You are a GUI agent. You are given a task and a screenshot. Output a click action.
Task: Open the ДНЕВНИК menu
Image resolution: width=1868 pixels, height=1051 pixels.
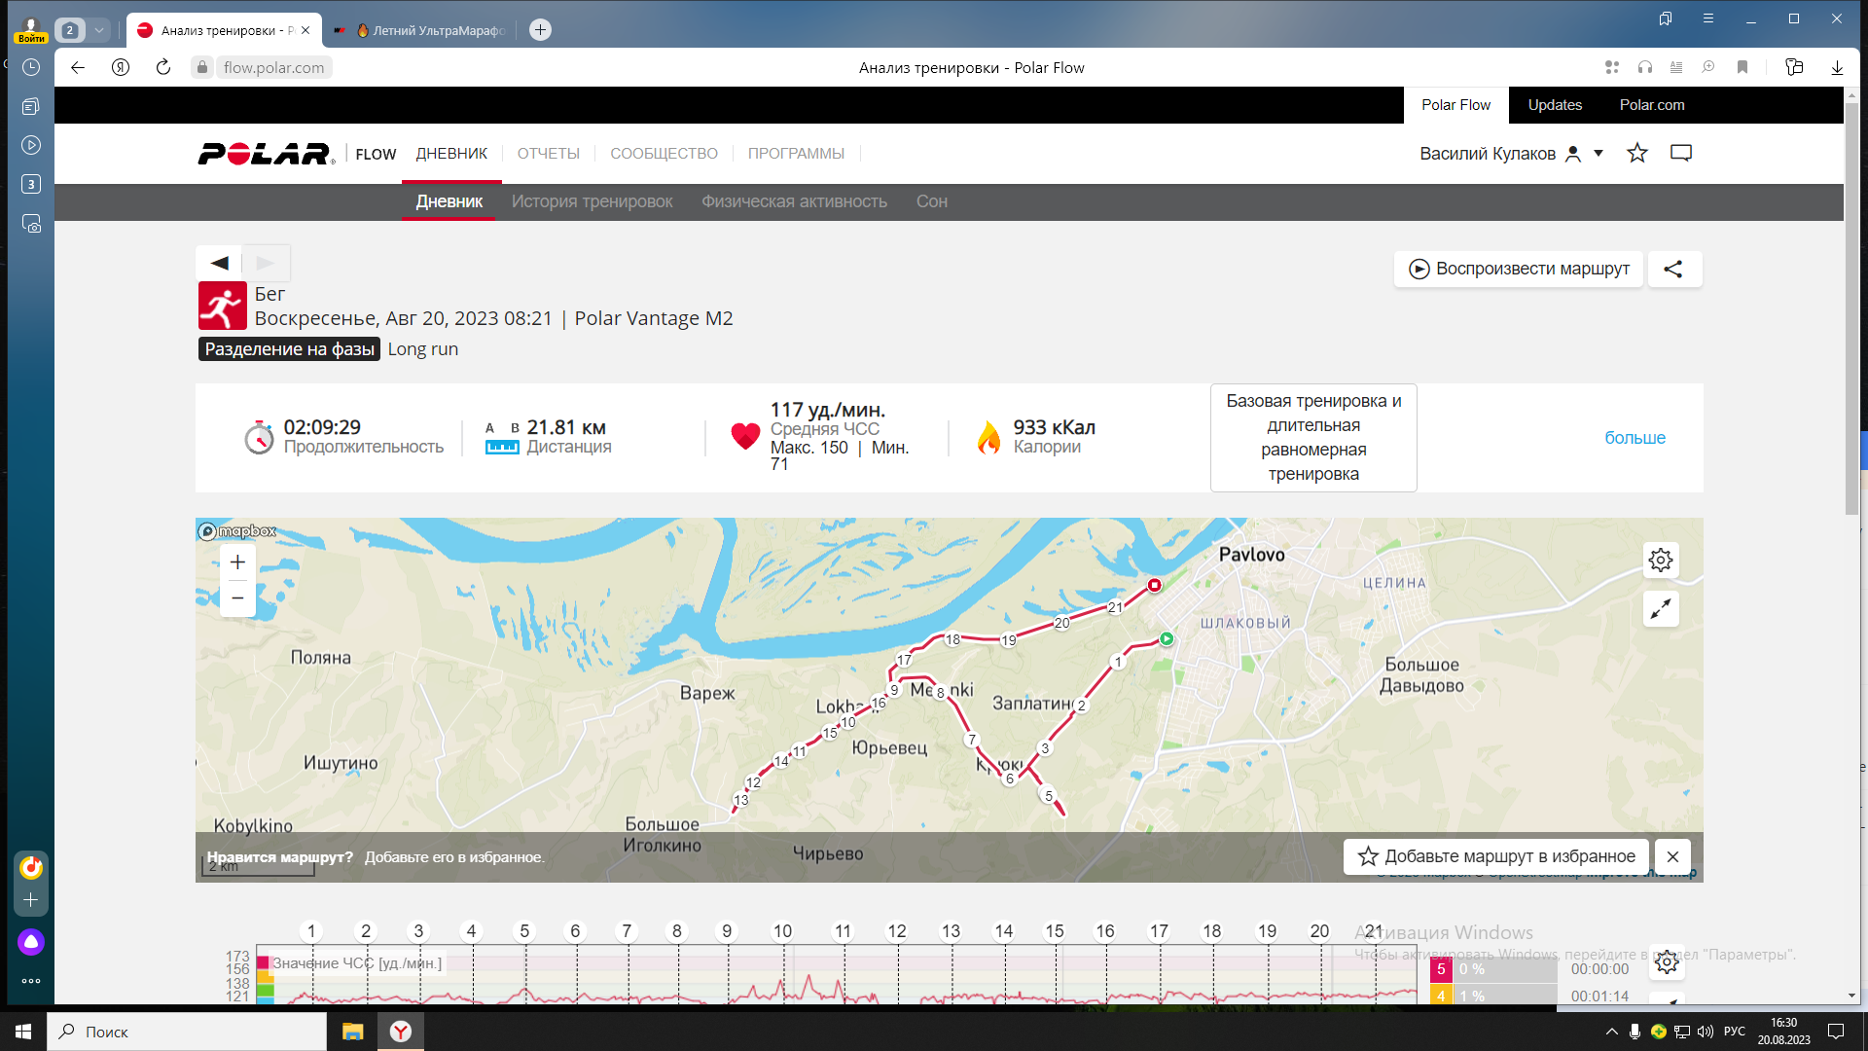[x=451, y=154]
